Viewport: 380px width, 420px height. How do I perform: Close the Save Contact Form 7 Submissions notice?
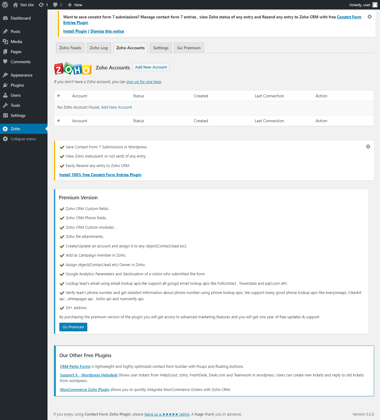[x=368, y=147]
